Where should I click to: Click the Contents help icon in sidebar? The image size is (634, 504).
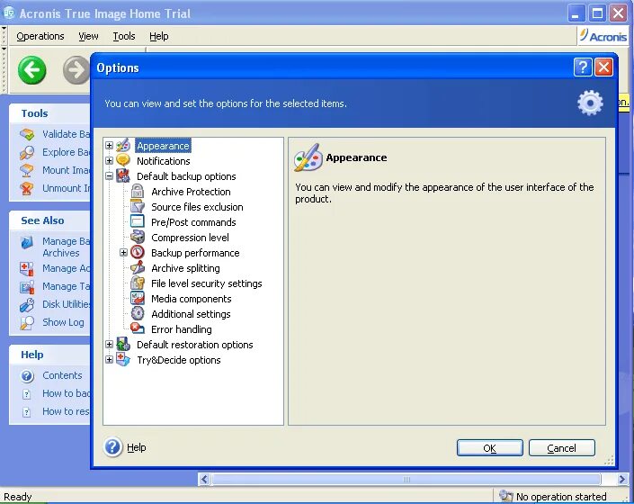point(27,376)
